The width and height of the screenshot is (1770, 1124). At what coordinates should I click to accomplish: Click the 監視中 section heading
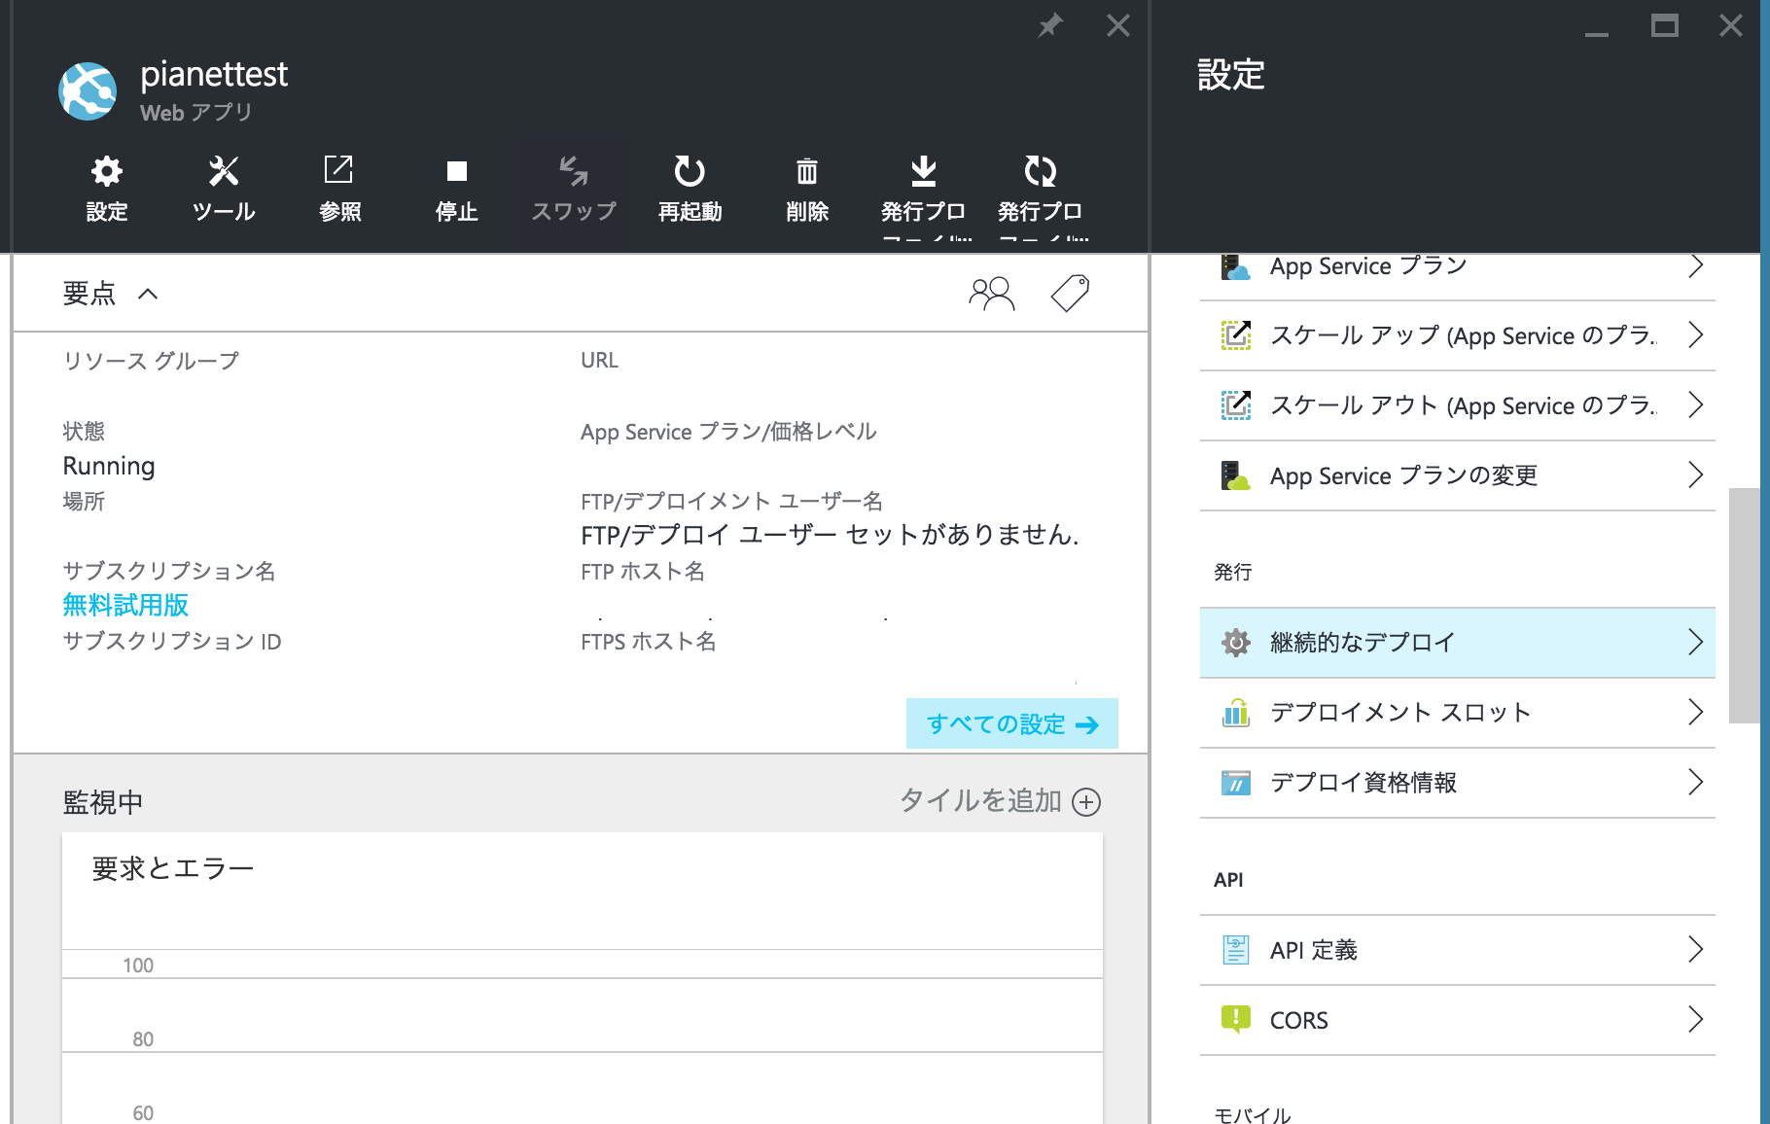(103, 802)
